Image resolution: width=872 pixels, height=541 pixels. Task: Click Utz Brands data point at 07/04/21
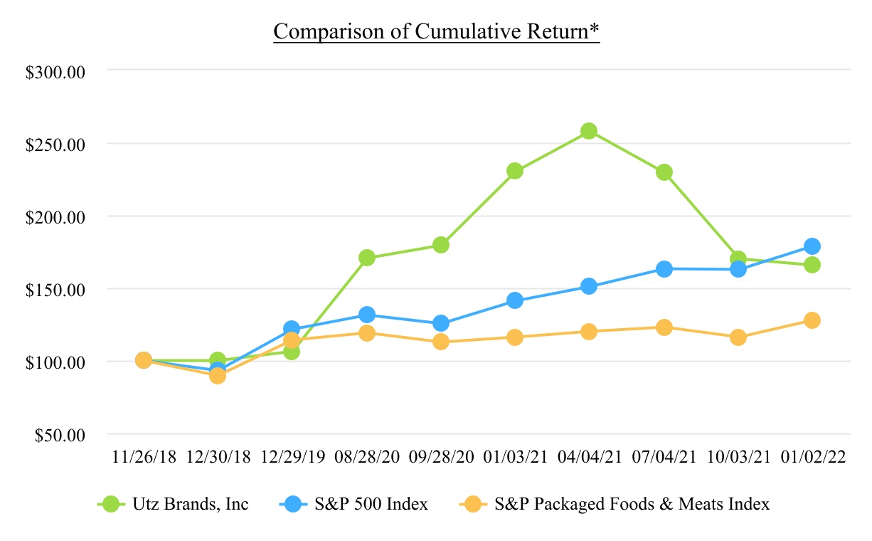click(x=664, y=172)
